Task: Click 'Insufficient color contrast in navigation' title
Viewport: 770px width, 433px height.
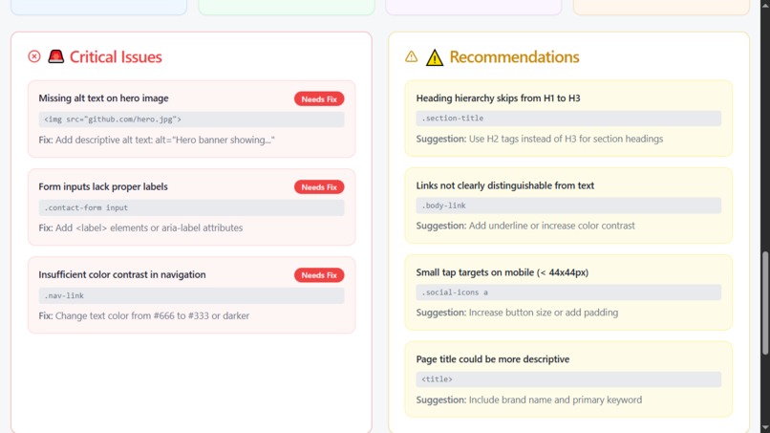Action: pos(122,274)
